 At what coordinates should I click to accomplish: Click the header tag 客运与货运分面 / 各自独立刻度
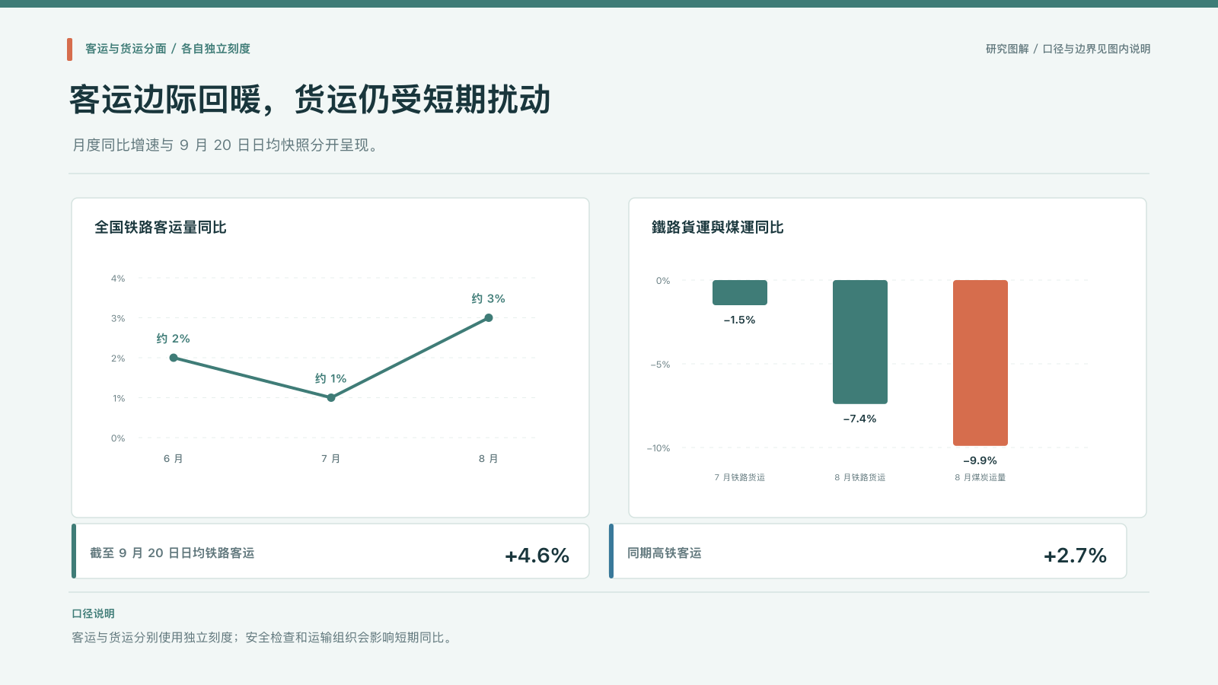(167, 49)
